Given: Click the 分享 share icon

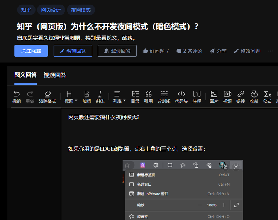Looking at the screenshot, I should click(x=218, y=51).
